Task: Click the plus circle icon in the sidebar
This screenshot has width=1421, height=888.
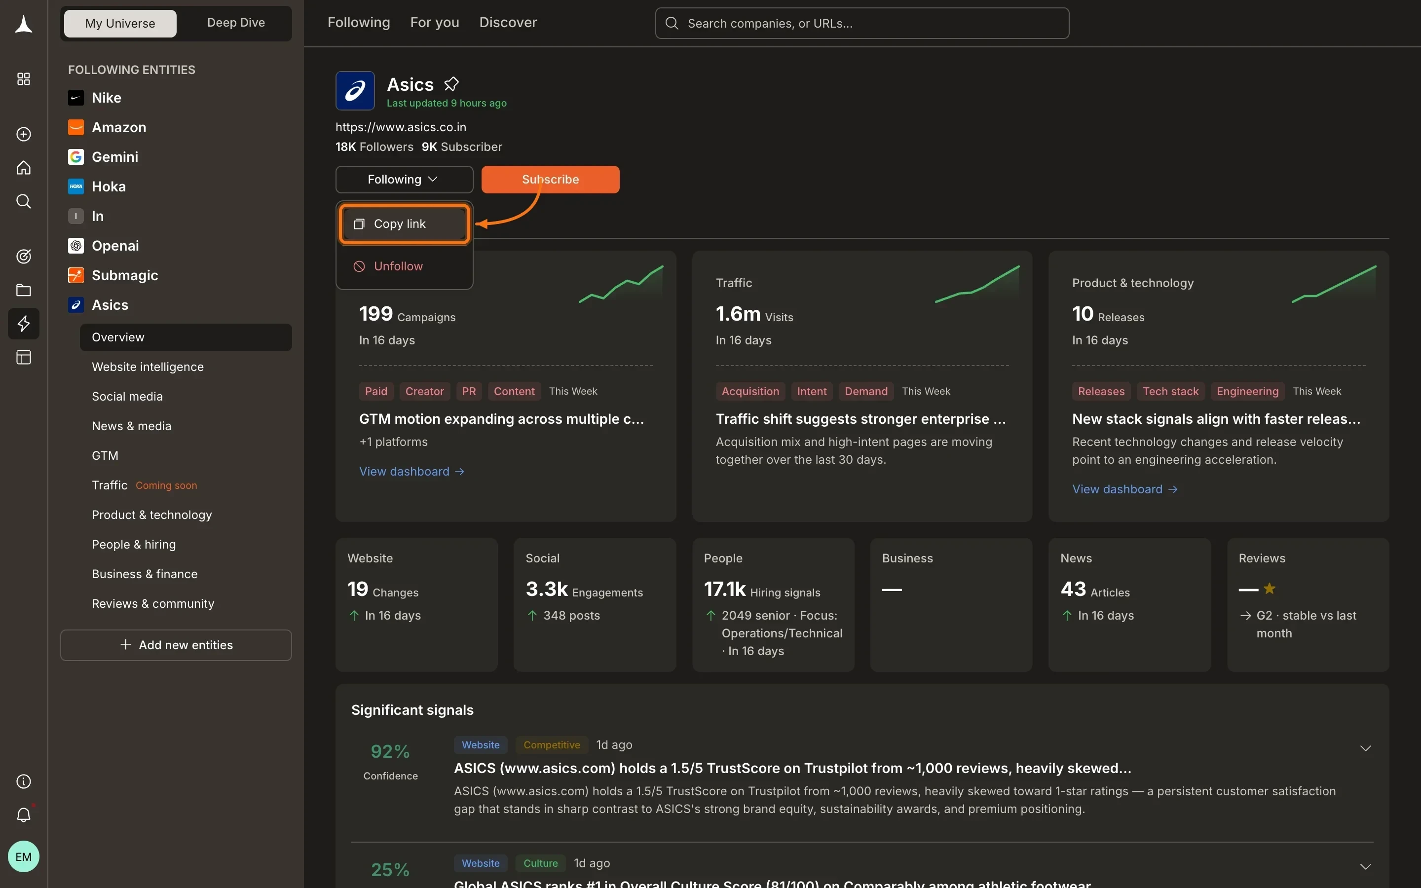Action: click(x=24, y=135)
